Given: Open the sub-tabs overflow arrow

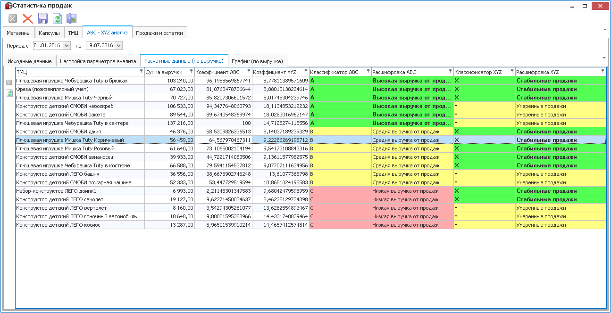Looking at the screenshot, I should pyautogui.click(x=605, y=58).
